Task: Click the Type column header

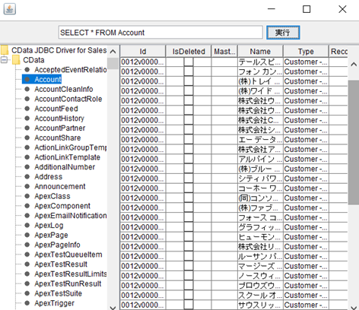Action: (x=306, y=52)
